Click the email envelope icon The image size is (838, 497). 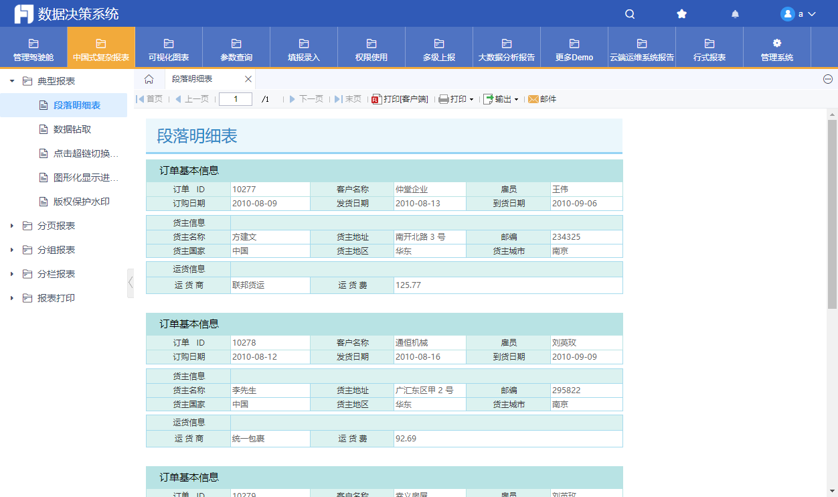533,99
